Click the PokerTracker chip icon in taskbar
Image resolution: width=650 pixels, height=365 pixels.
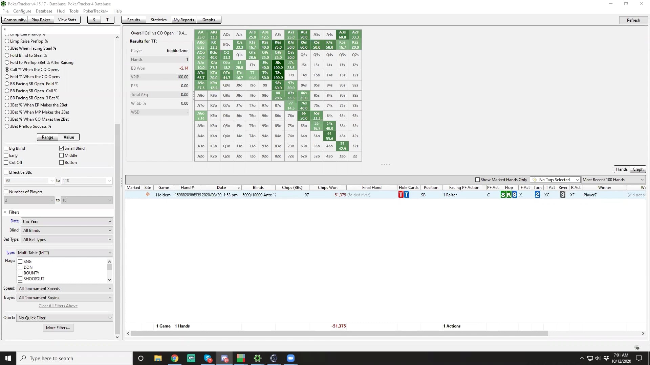(258, 358)
